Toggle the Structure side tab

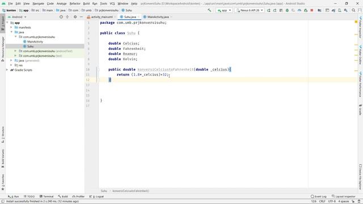[x=3, y=135]
